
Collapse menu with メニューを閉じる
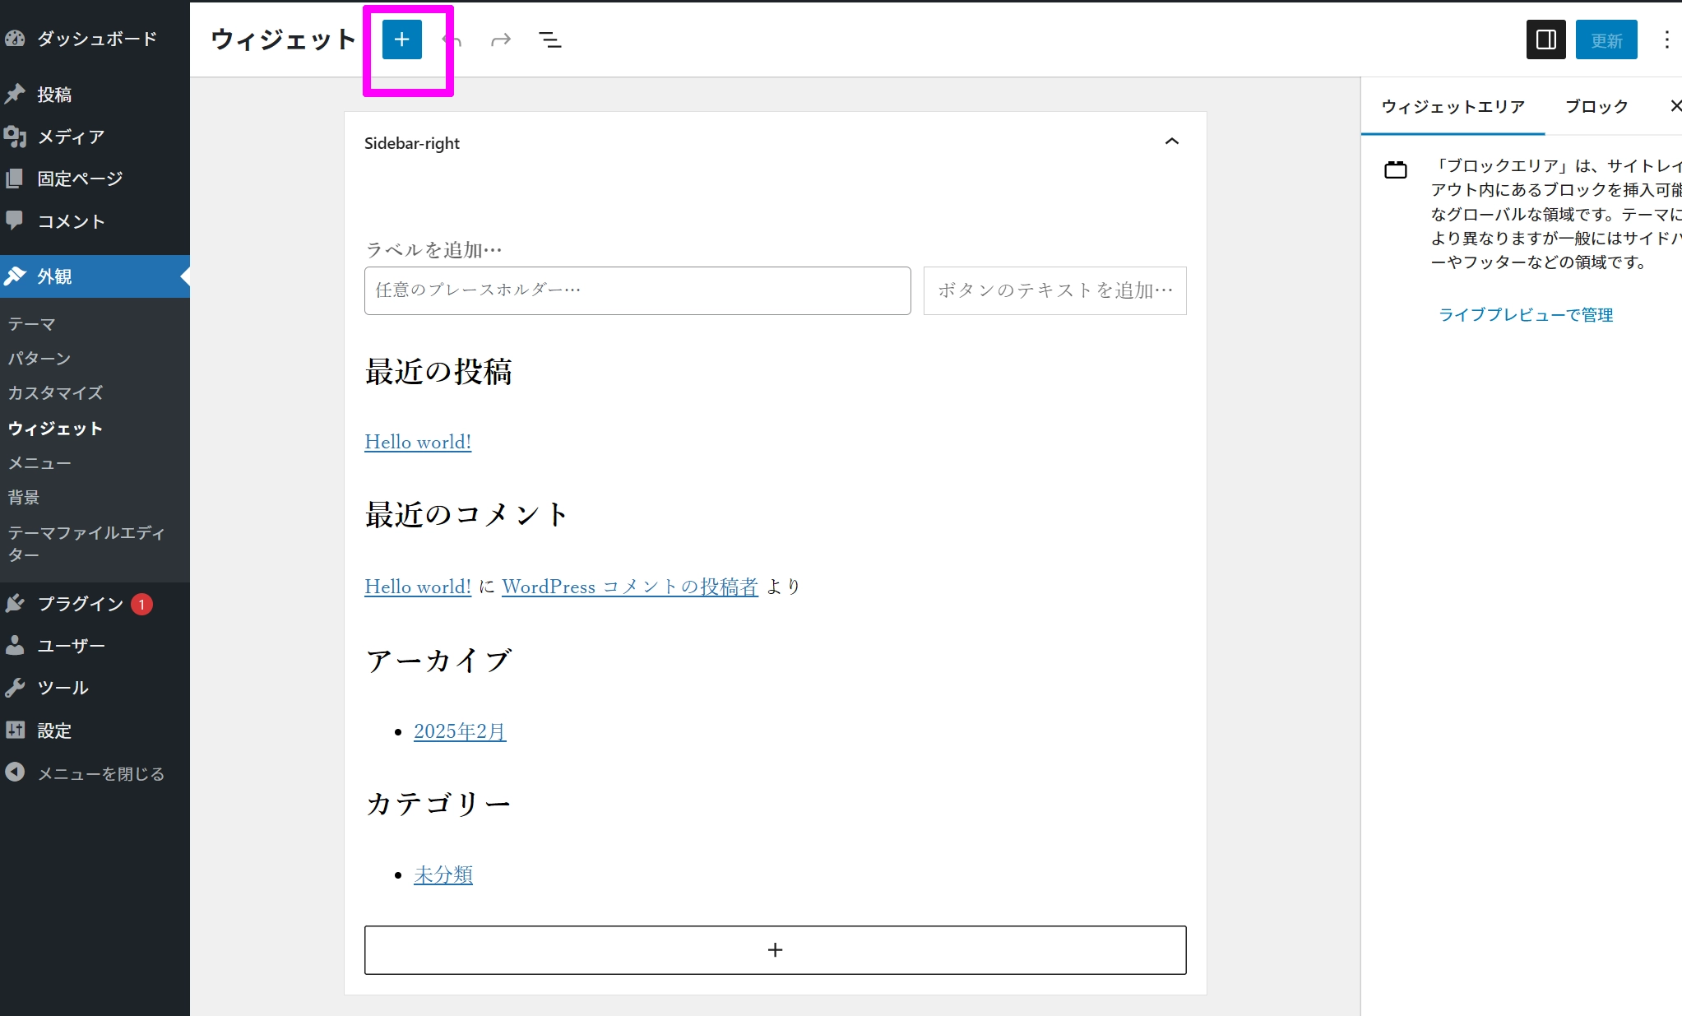100,773
